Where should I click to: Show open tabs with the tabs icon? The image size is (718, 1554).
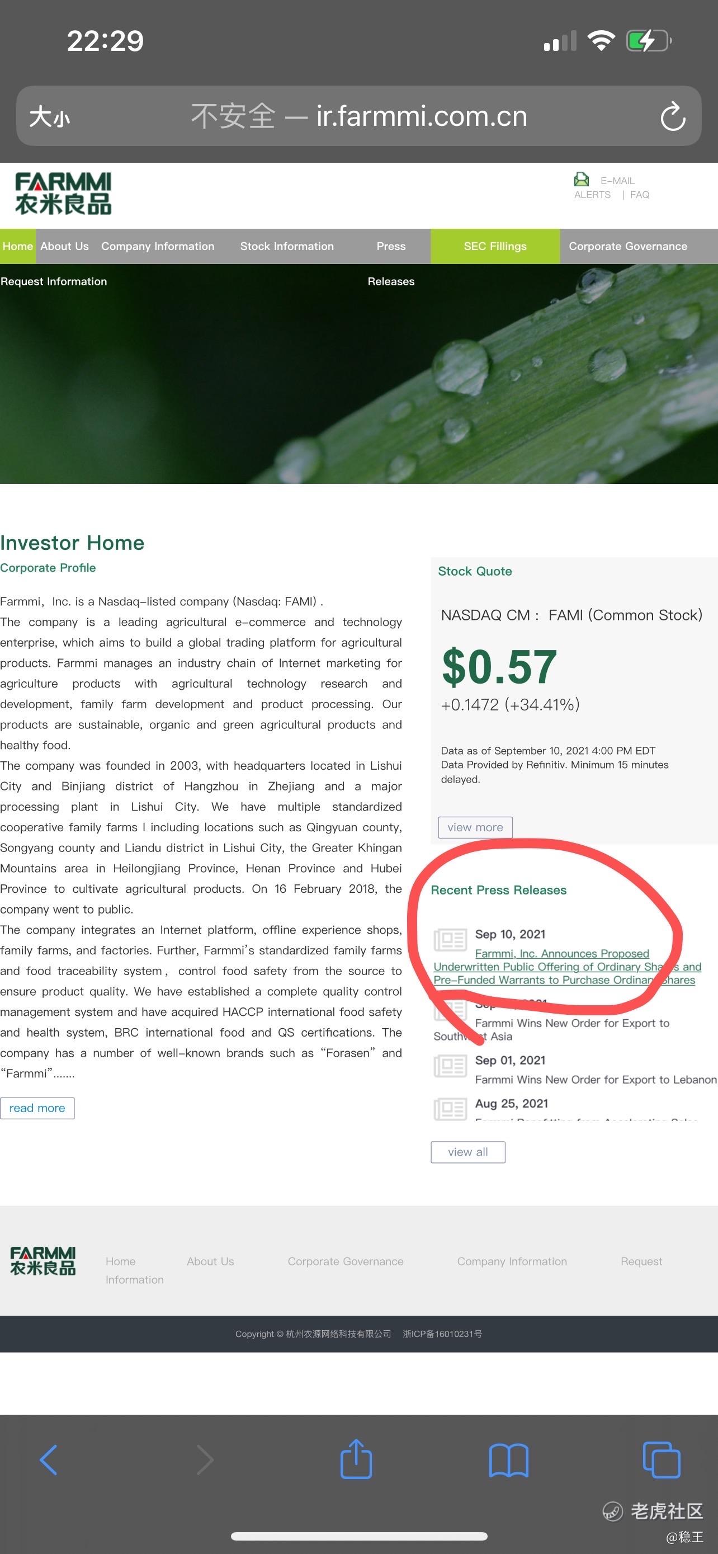[x=662, y=1459]
